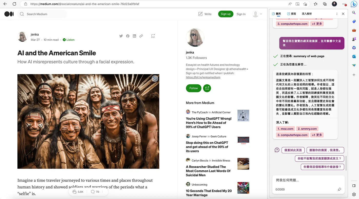Screen dimensions: 359x199
Task: Follow jenka with green Follow button
Action: (x=194, y=88)
